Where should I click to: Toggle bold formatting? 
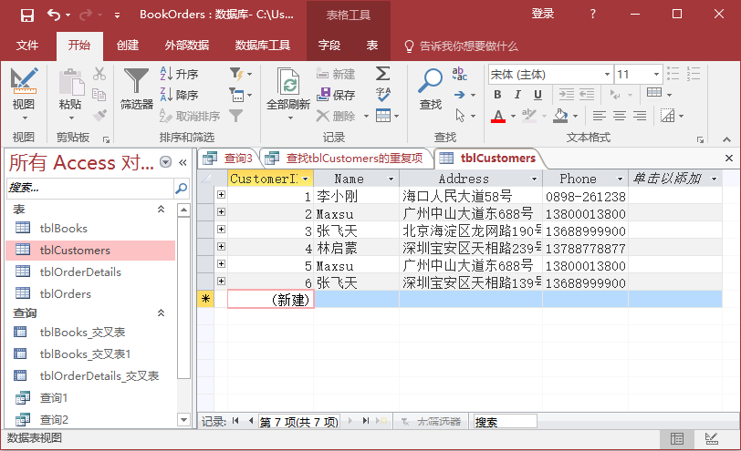[x=497, y=95]
